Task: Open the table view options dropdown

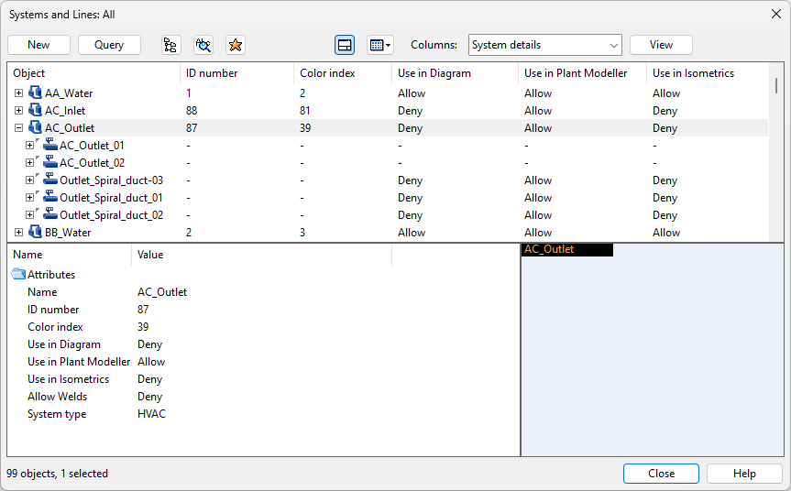Action: click(379, 45)
